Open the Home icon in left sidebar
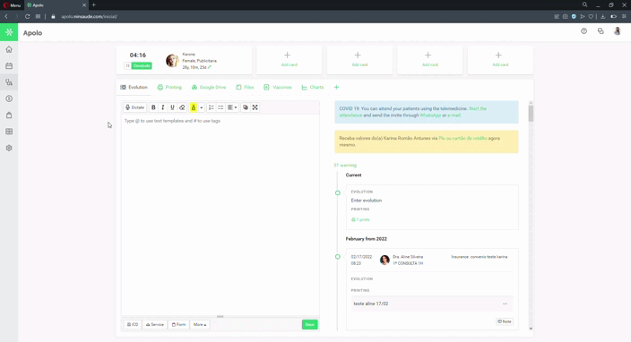Viewport: 631px width, 342px height. pos(9,49)
